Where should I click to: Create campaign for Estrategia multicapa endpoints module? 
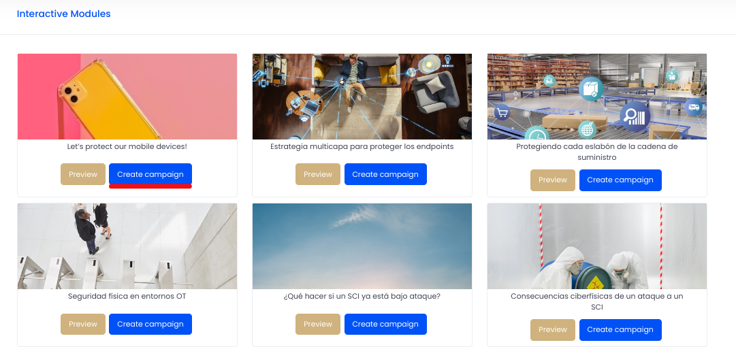[x=385, y=174]
